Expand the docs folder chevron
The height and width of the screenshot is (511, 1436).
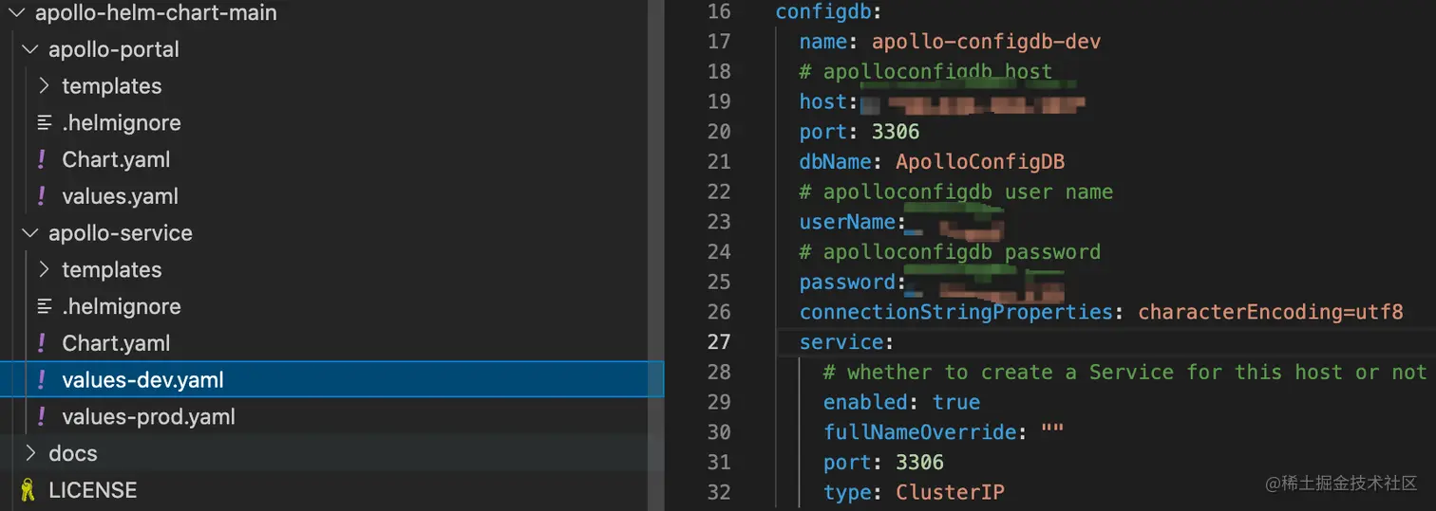(30, 453)
